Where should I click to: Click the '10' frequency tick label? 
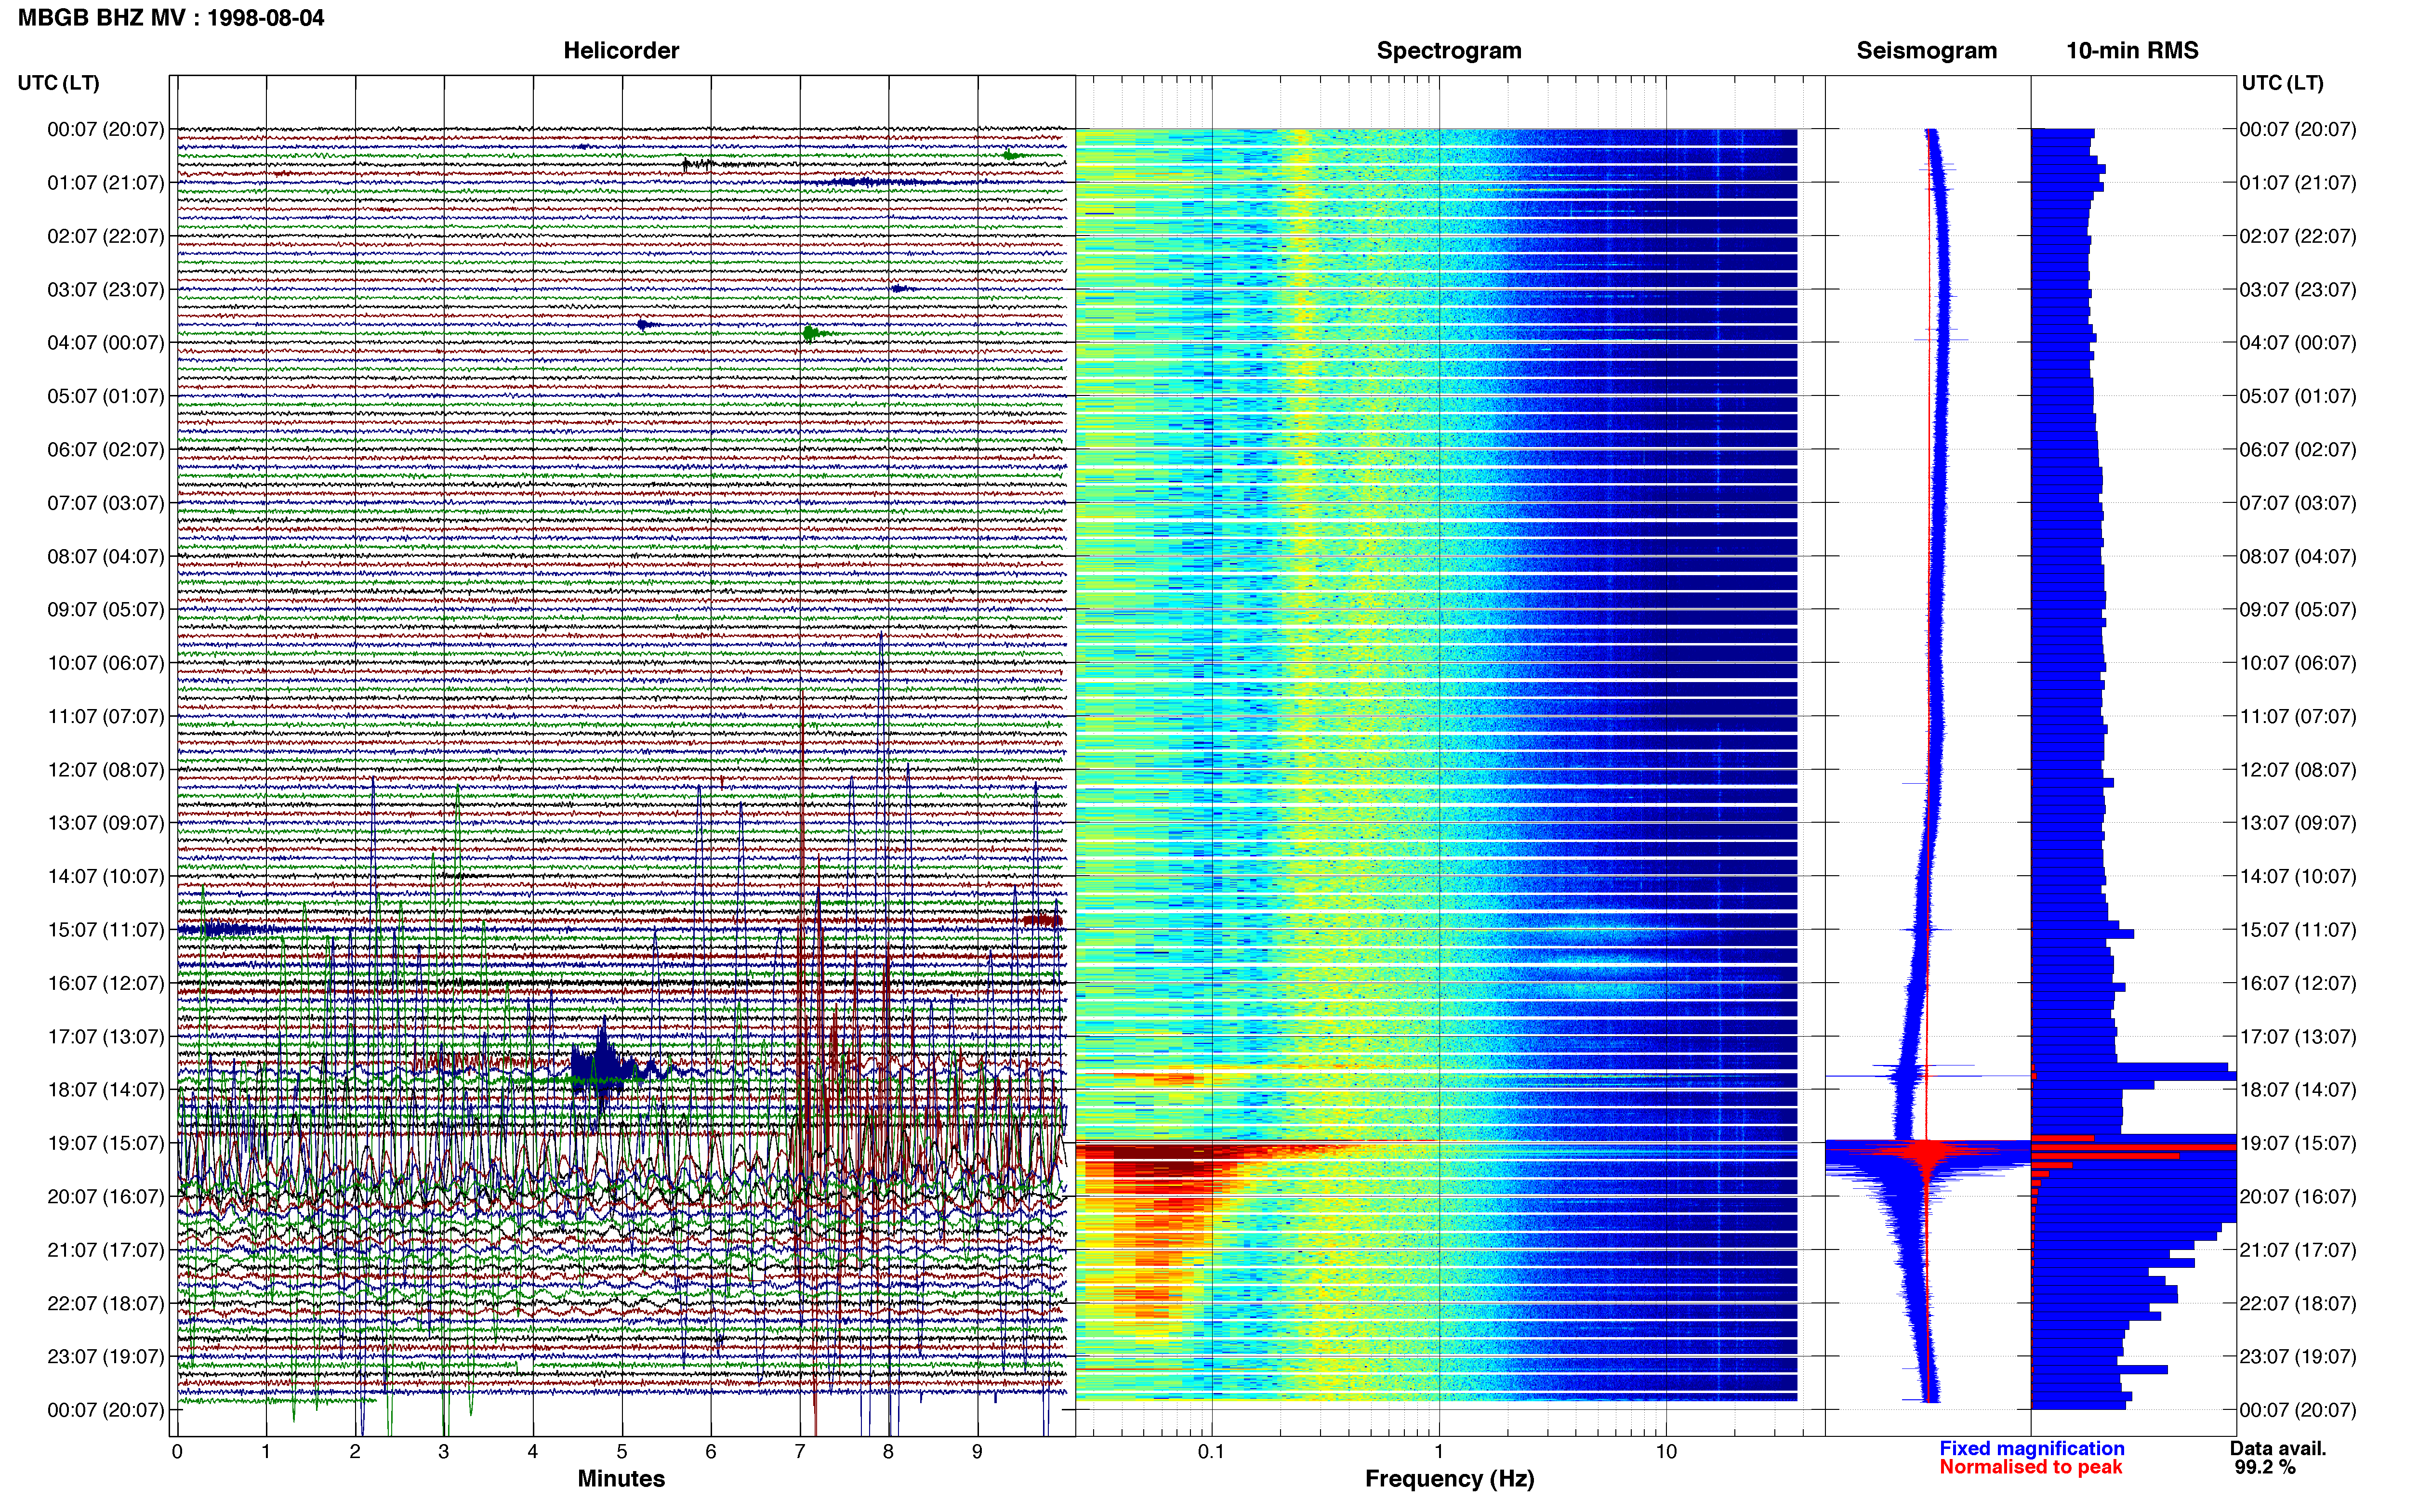[x=1666, y=1452]
